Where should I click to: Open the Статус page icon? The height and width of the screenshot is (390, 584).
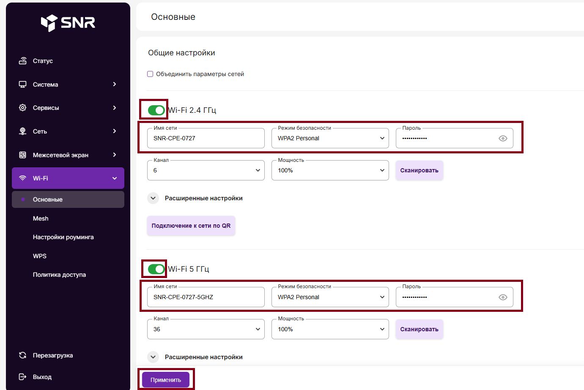23,61
